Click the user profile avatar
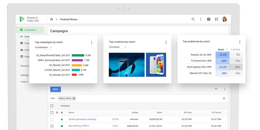The height and width of the screenshot is (130, 260). 225,19
